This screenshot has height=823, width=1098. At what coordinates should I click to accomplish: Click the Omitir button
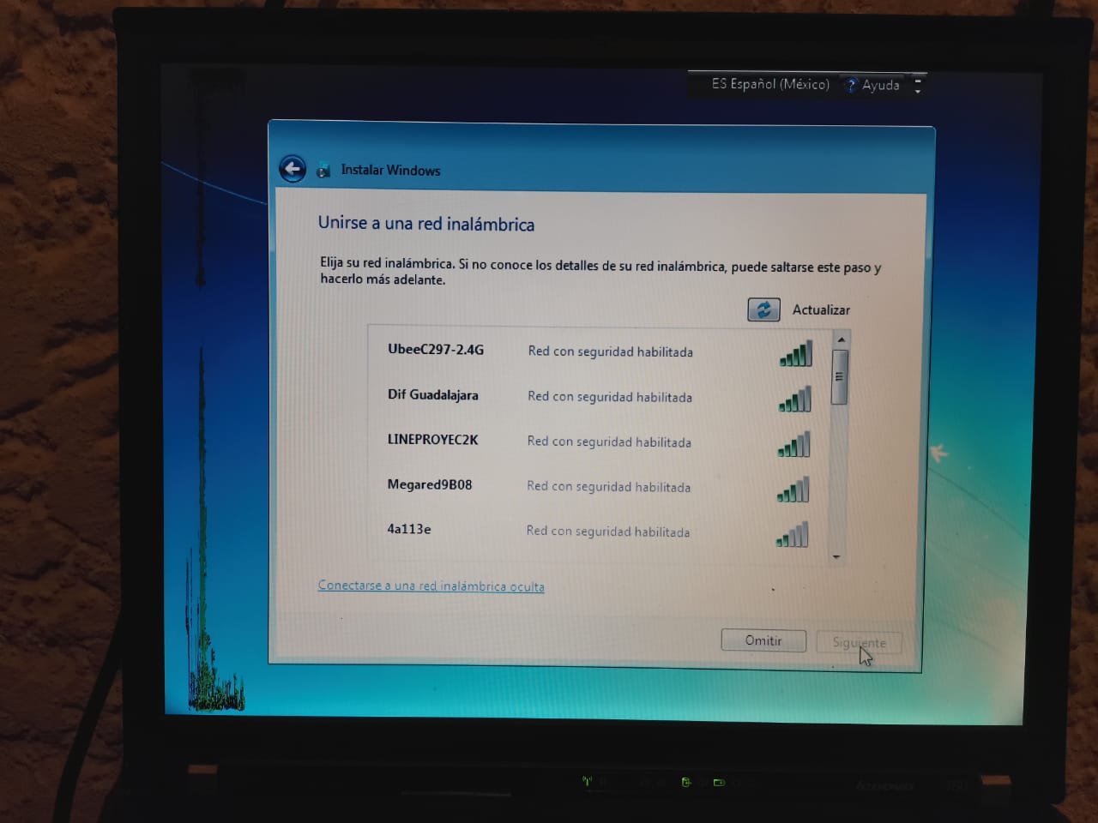pyautogui.click(x=763, y=640)
